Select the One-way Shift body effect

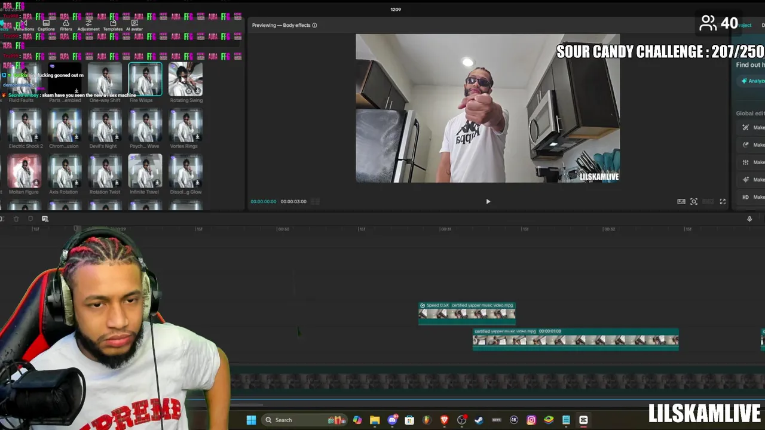tap(105, 79)
